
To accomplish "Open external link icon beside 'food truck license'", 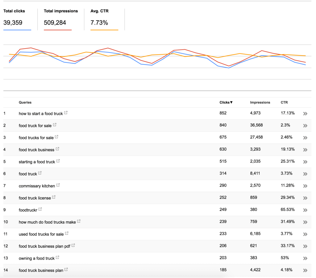I will click(x=54, y=197).
